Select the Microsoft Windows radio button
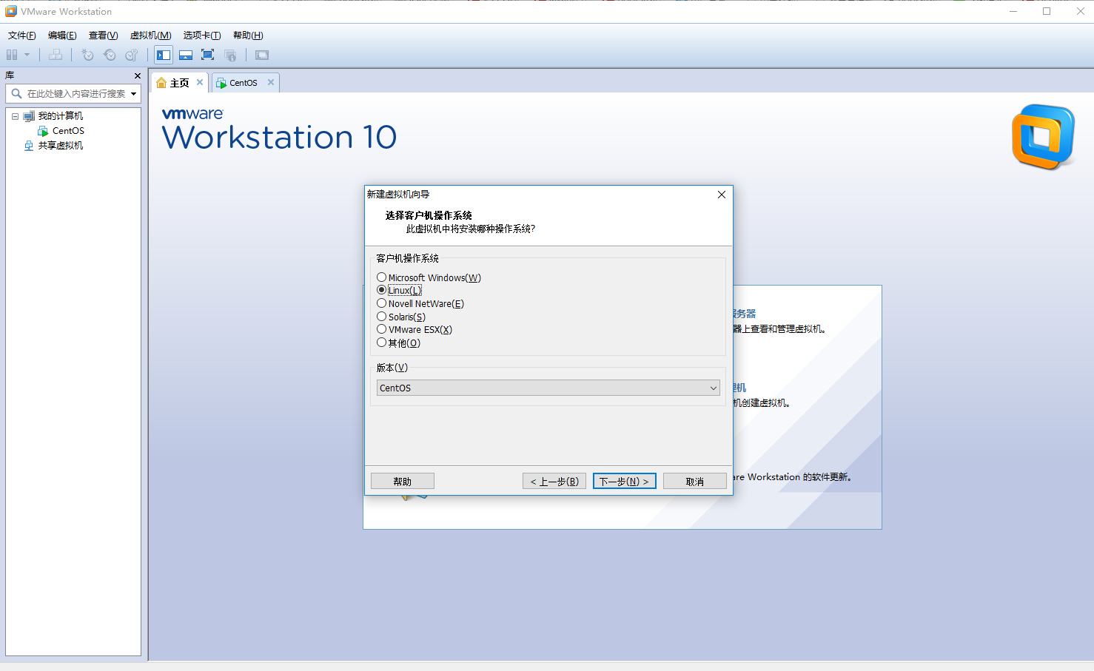1094x671 pixels. (382, 277)
